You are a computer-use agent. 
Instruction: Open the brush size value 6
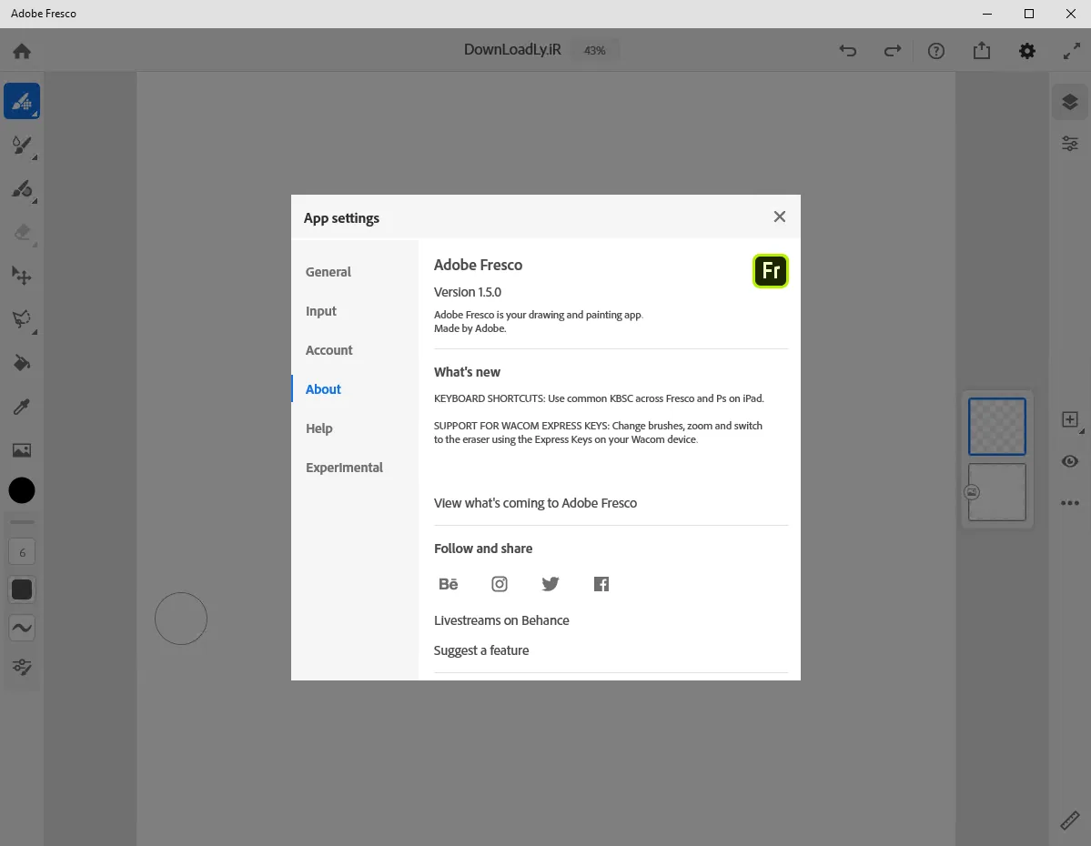pos(22,552)
